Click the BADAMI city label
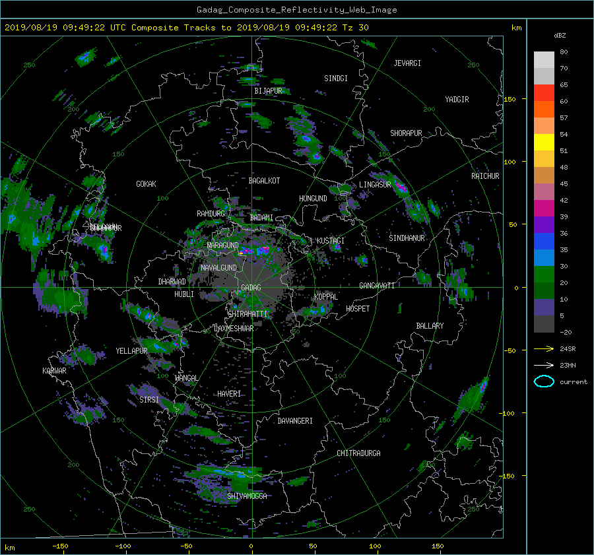Image resolution: width=594 pixels, height=555 pixels. coord(261,218)
